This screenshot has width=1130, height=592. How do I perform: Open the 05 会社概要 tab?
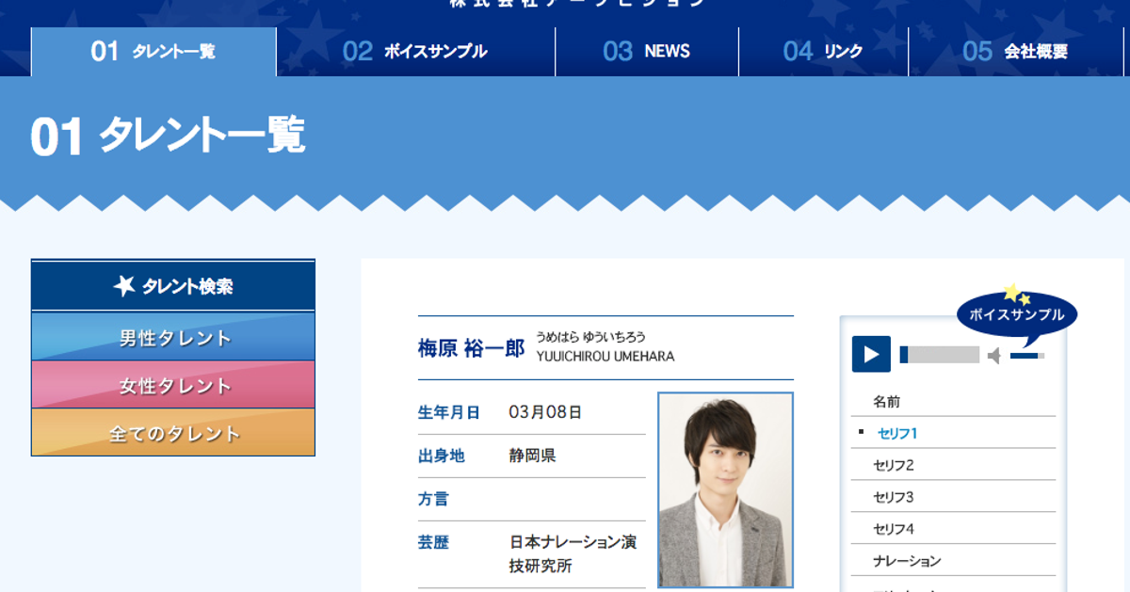point(1016,52)
